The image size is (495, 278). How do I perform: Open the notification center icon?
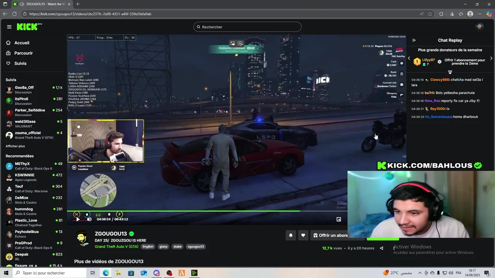coord(486,273)
